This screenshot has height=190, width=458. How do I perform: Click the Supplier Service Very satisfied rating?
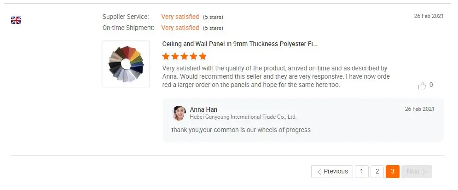tap(180, 17)
